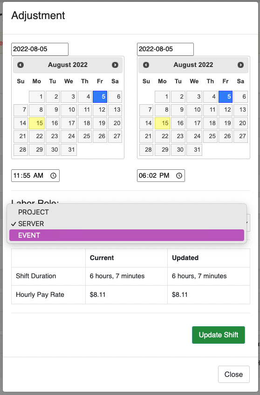Choose August 31 in left calendar

68,150
